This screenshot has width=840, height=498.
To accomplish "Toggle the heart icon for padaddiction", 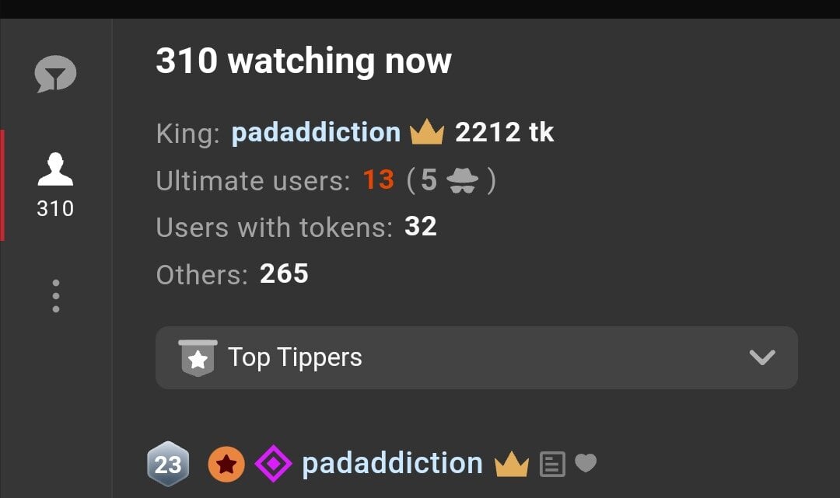I will [x=586, y=464].
